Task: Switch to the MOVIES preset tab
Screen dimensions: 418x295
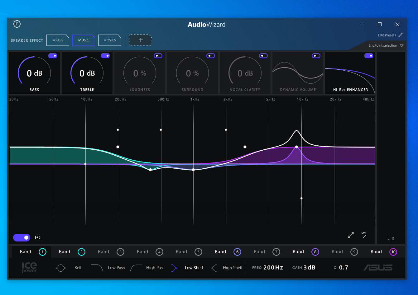Action: (x=110, y=40)
